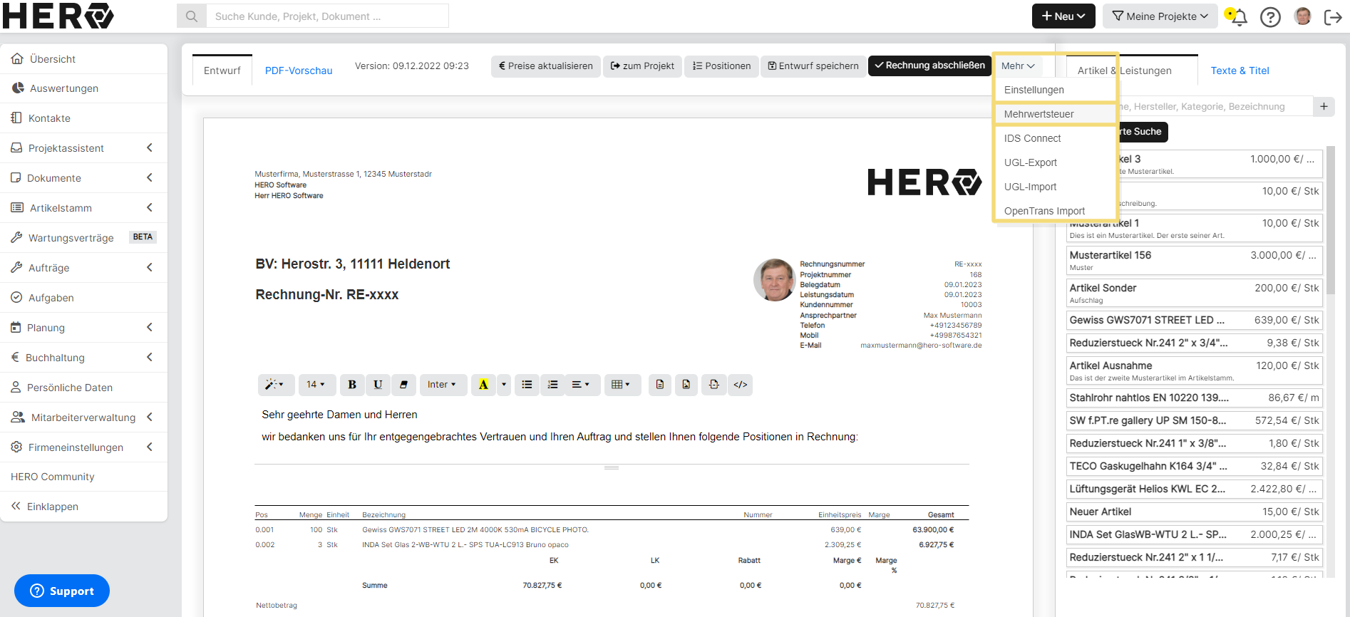1350x617 pixels.
Task: Expand Planung sidebar section
Action: pyautogui.click(x=84, y=328)
